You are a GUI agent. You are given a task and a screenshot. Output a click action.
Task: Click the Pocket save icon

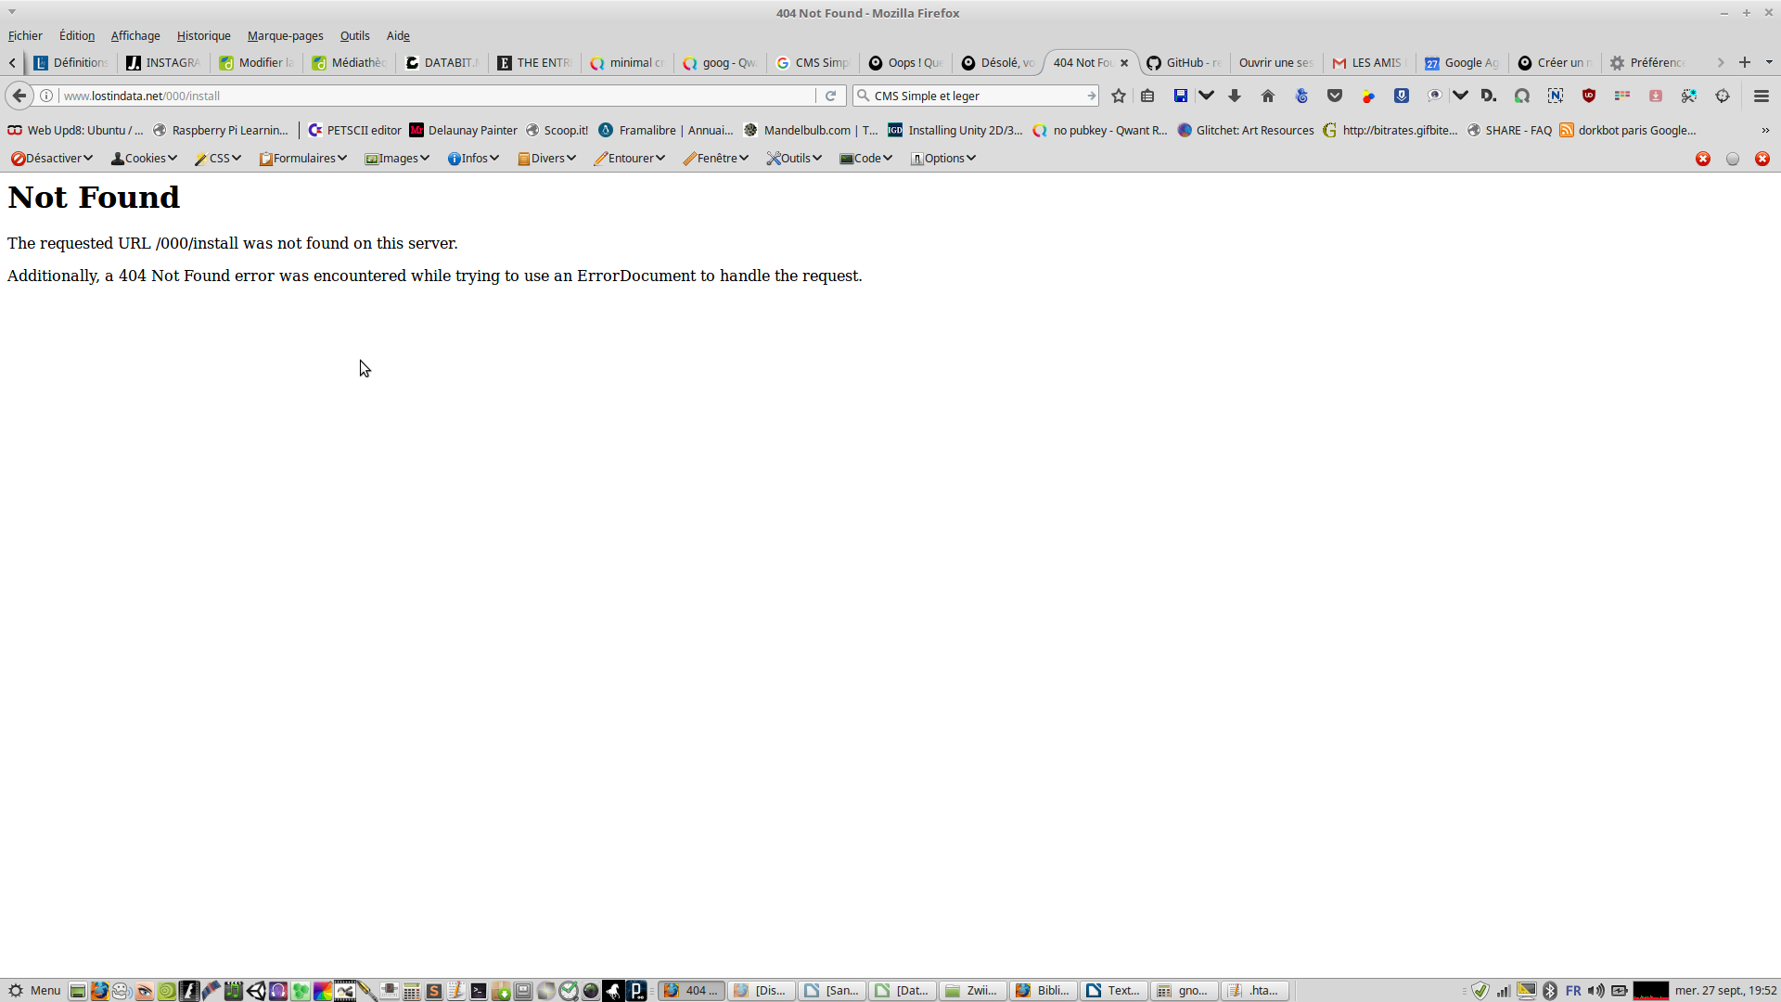pos(1335,96)
